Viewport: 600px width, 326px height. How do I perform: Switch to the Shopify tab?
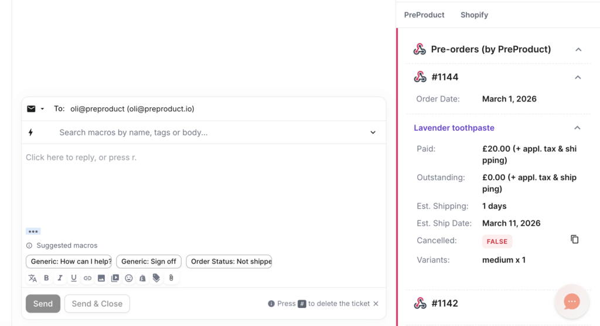click(x=474, y=15)
